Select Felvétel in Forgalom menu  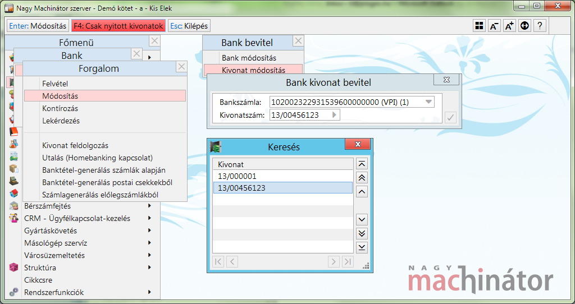[105, 84]
